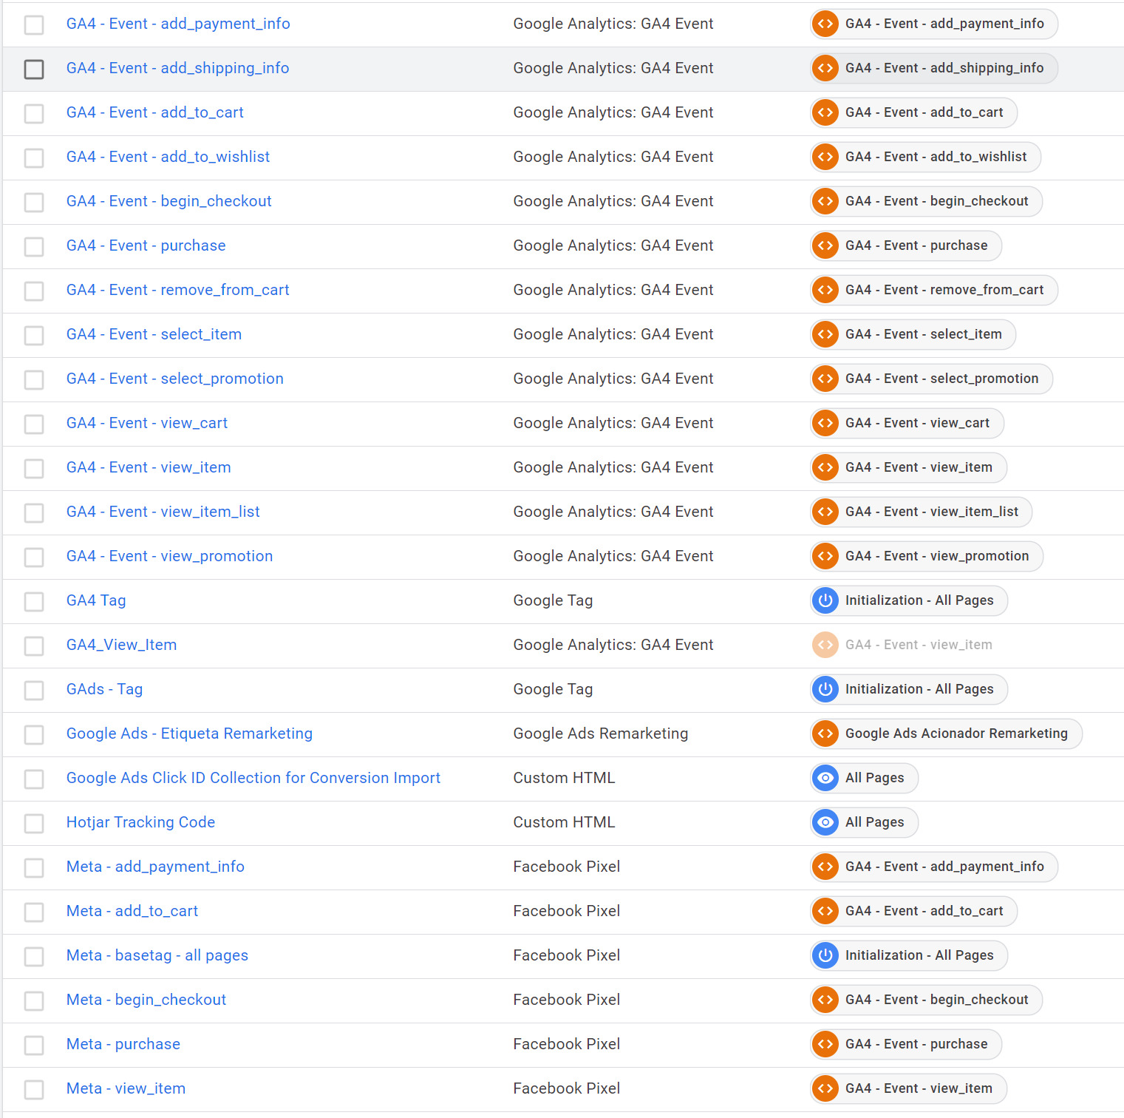
Task: Click the eye icon in Hotjar Tracking row
Action: [825, 822]
